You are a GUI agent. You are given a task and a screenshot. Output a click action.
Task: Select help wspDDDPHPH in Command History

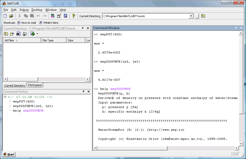pyautogui.click(x=28, y=111)
